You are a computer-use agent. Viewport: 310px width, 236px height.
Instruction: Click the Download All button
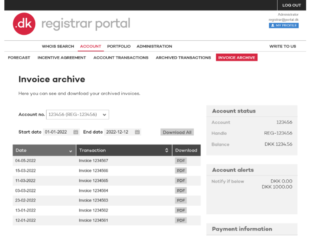177,132
